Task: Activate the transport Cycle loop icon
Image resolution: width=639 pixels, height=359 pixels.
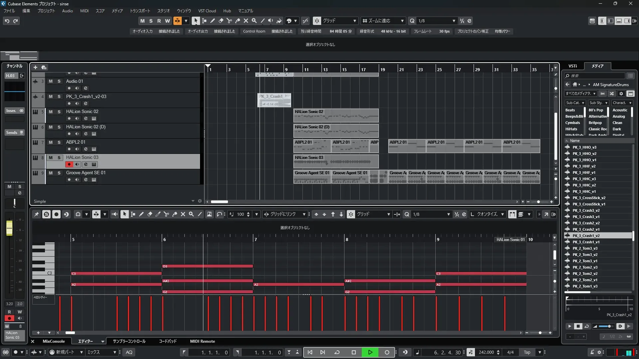Action: coord(337,352)
